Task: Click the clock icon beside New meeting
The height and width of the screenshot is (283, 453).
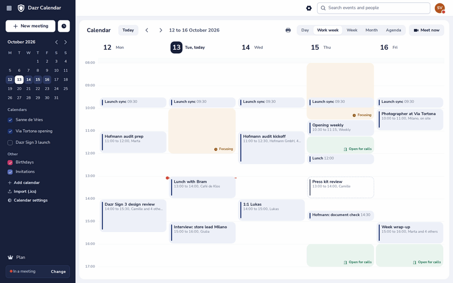Action: coord(64,26)
